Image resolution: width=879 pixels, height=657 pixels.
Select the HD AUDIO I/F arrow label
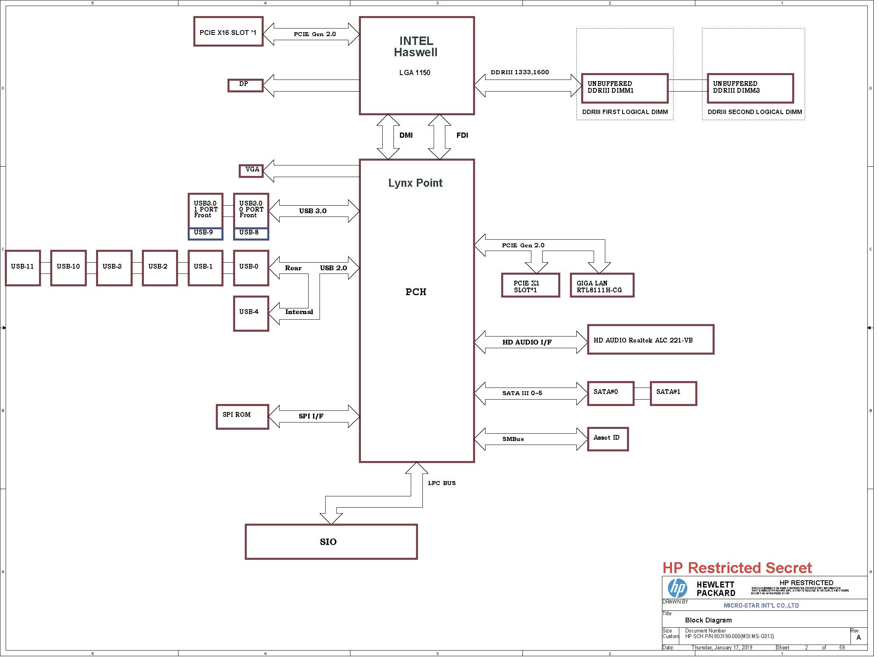click(527, 342)
